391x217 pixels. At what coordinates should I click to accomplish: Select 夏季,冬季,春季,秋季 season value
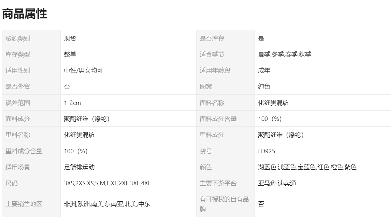285,55
